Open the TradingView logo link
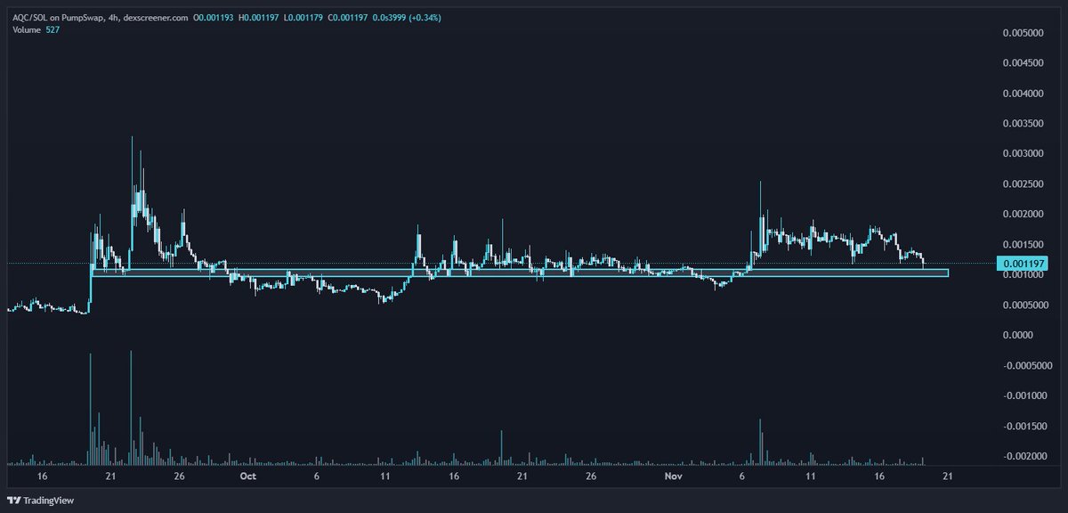Image resolution: width=1068 pixels, height=513 pixels. coord(42,501)
